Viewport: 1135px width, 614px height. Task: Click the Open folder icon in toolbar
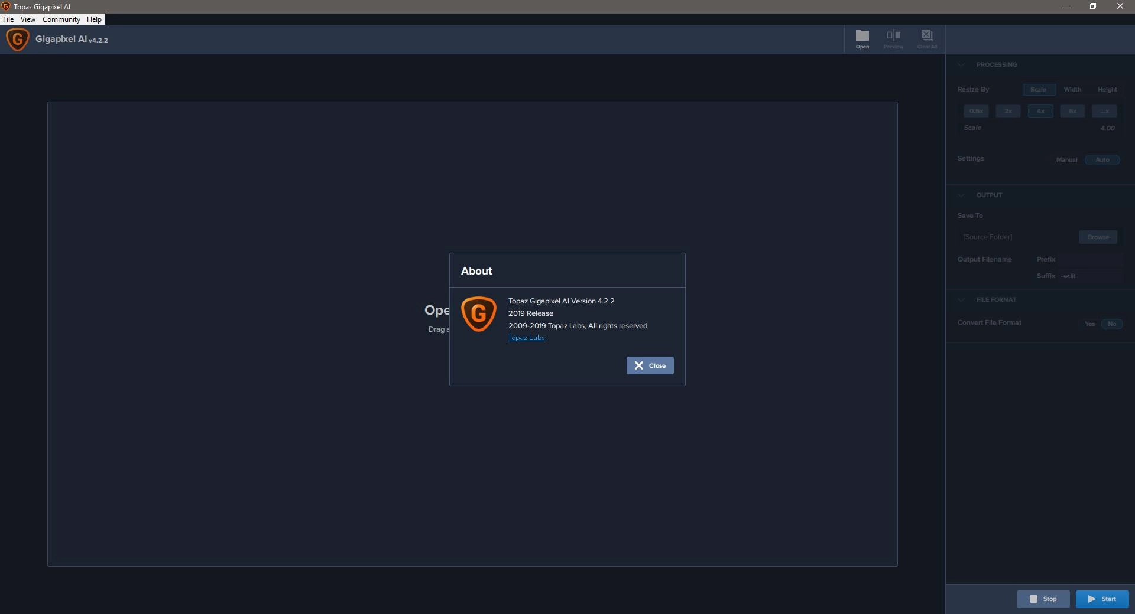[862, 39]
